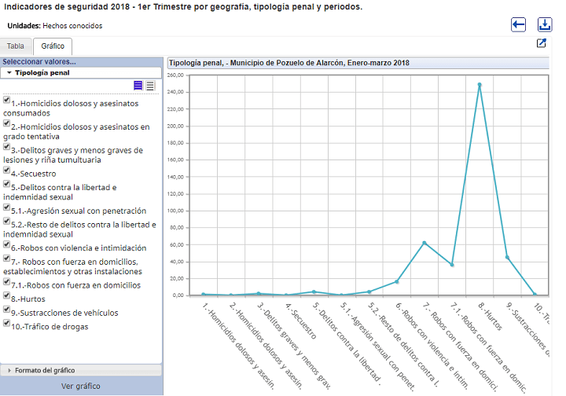Uncheck 5.1.-Agresión sexual con penetración
This screenshot has height=396, width=566.
[x=6, y=207]
